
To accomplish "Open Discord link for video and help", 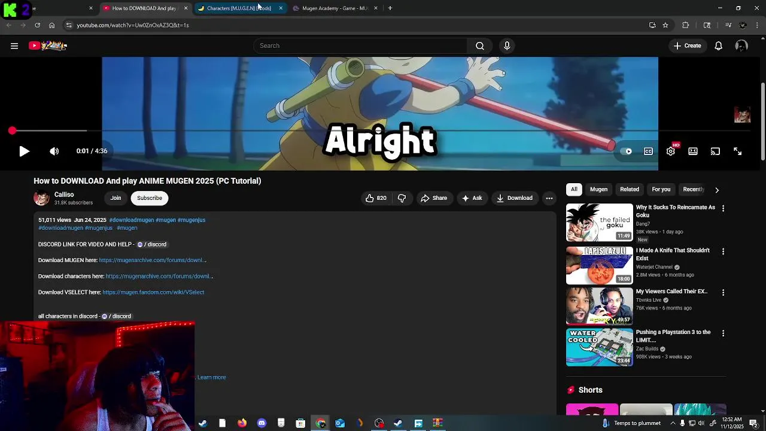I will tap(152, 244).
